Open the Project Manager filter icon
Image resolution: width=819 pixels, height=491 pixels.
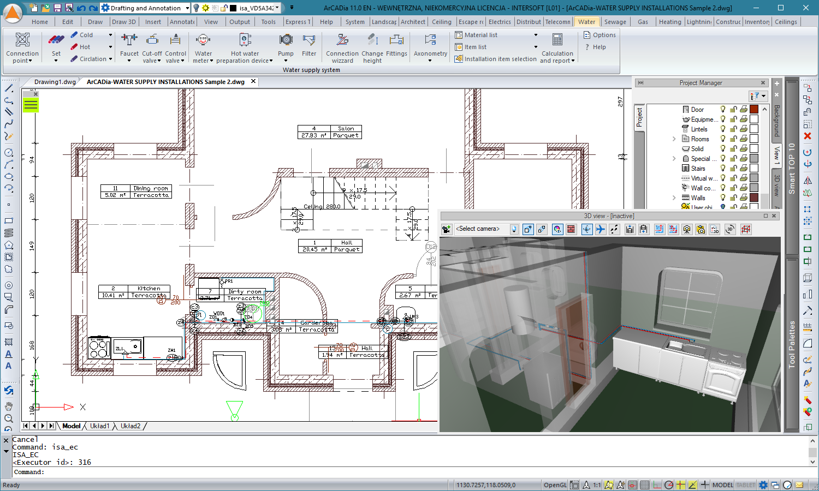[x=758, y=96]
